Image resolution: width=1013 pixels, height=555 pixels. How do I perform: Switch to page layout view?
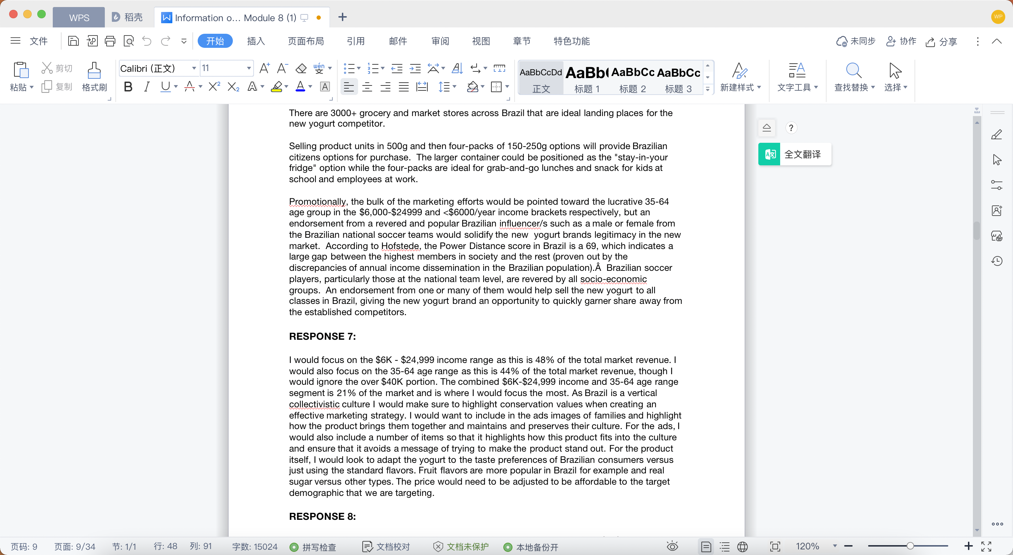click(x=706, y=546)
